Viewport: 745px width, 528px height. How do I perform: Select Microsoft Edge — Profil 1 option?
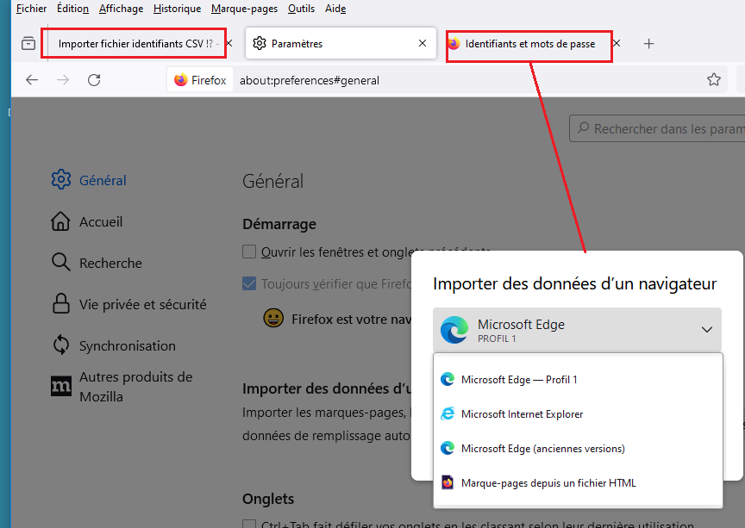point(578,379)
